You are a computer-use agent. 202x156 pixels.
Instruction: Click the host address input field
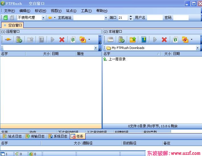(89, 18)
